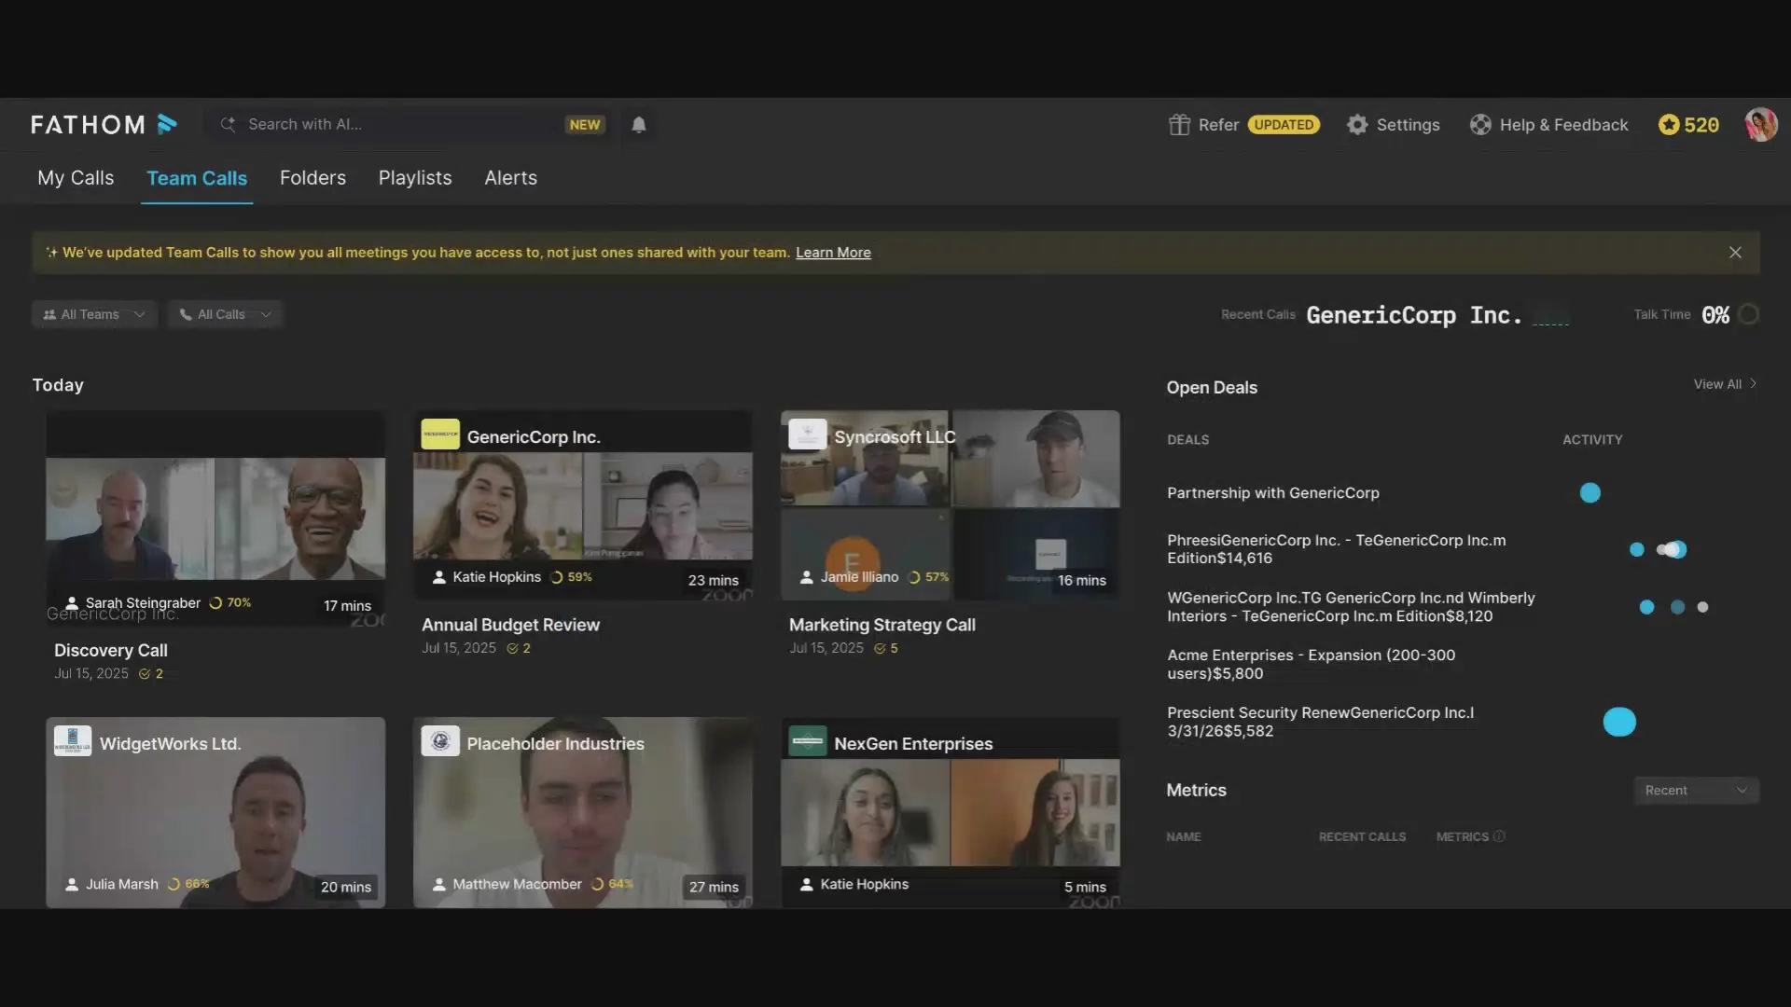Click action items icon under Marketing Strategy Call
The height and width of the screenshot is (1007, 1791).
[880, 649]
